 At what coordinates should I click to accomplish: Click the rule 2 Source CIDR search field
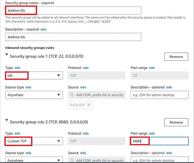[x=97, y=160]
